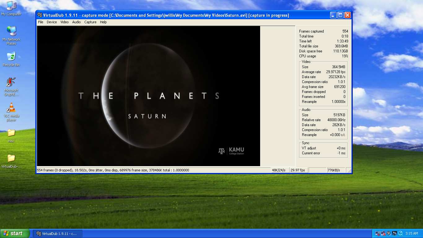This screenshot has height=238, width=423.
Task: Click the 'Sync' group heading
Action: [x=306, y=143]
